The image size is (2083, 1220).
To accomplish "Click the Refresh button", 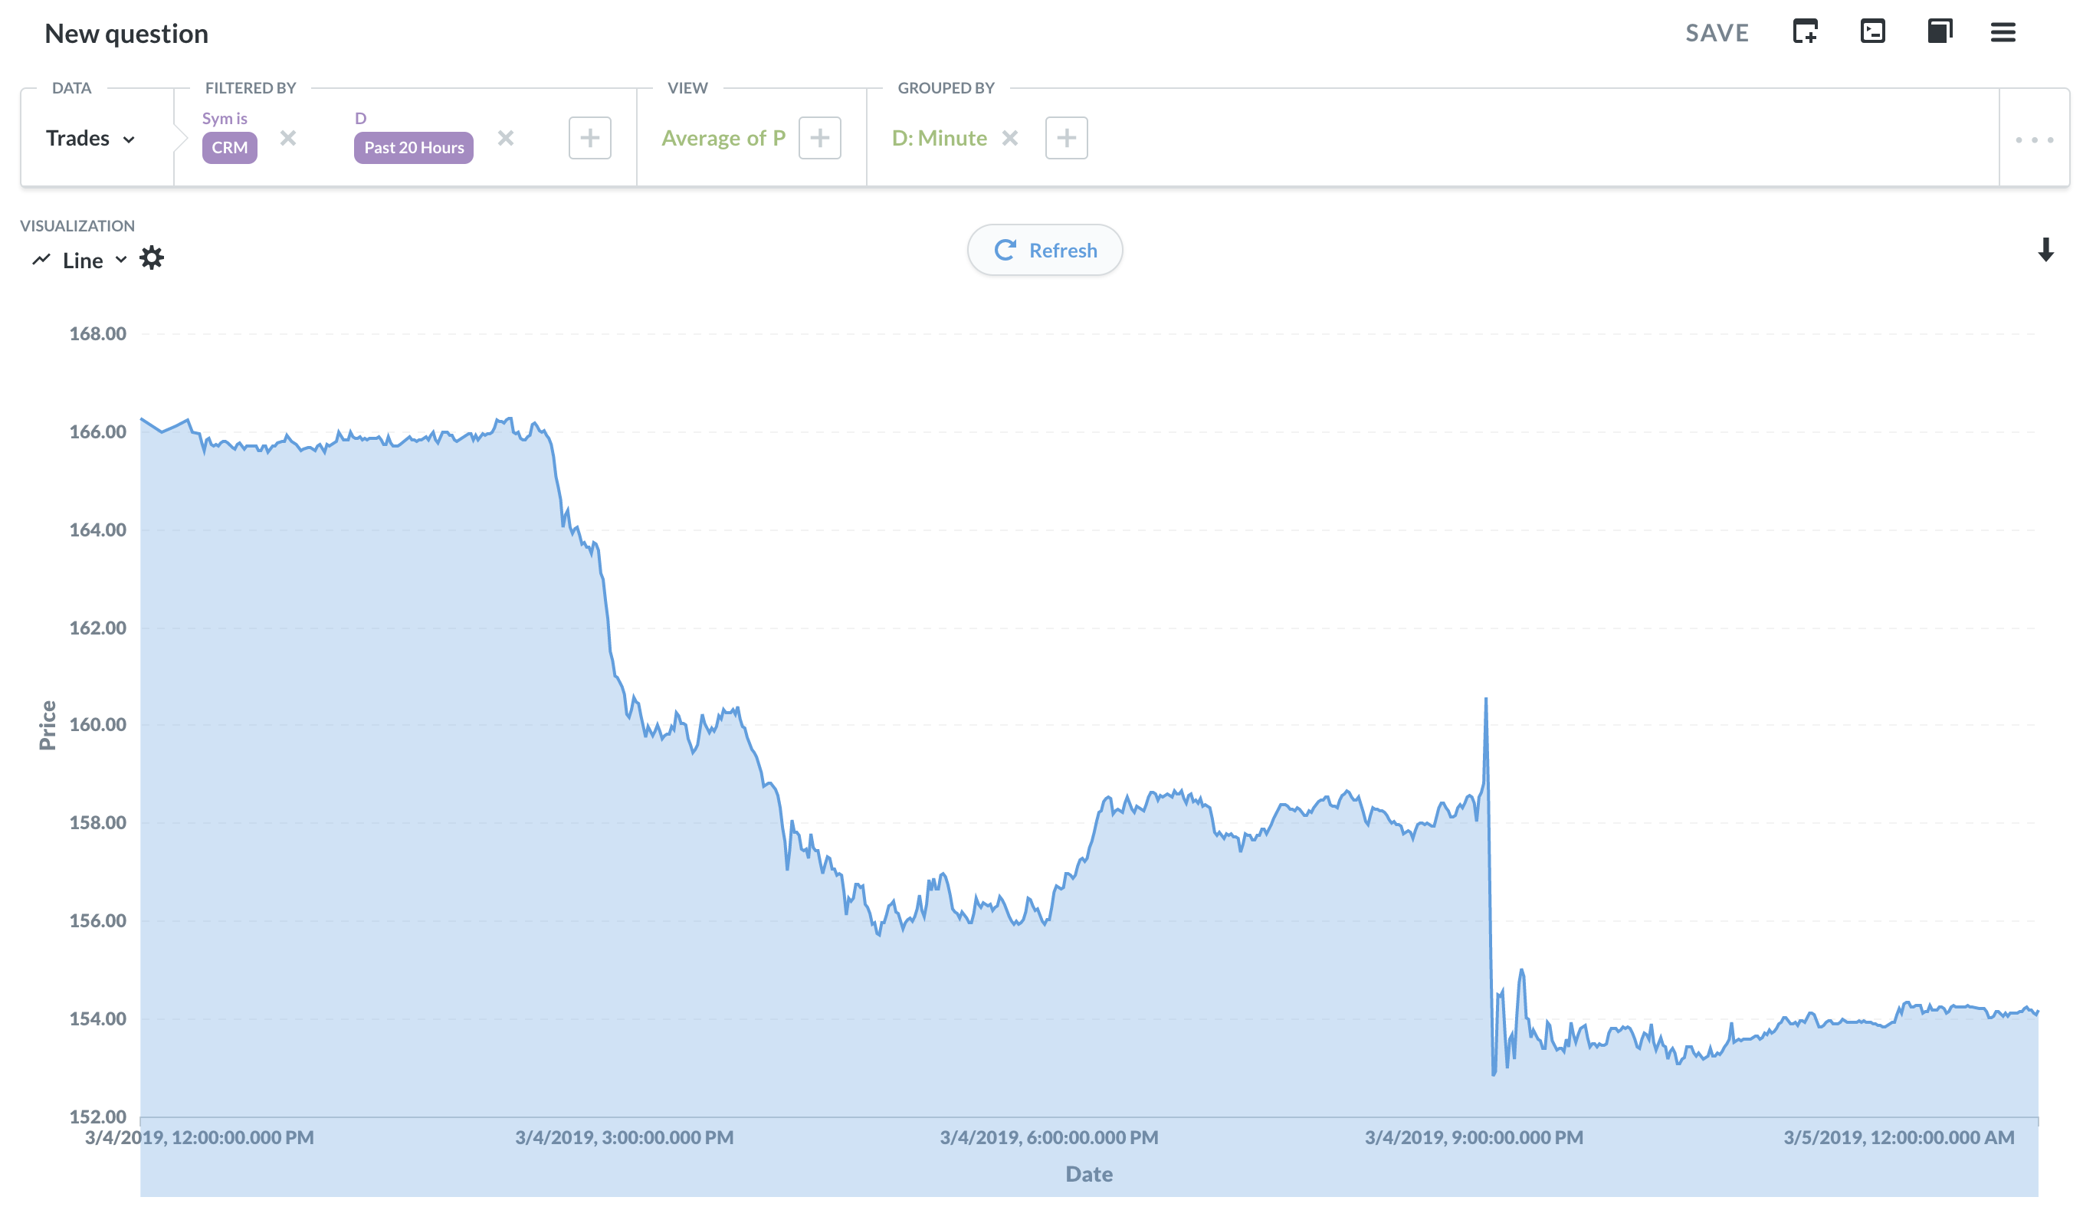I will click(1045, 250).
